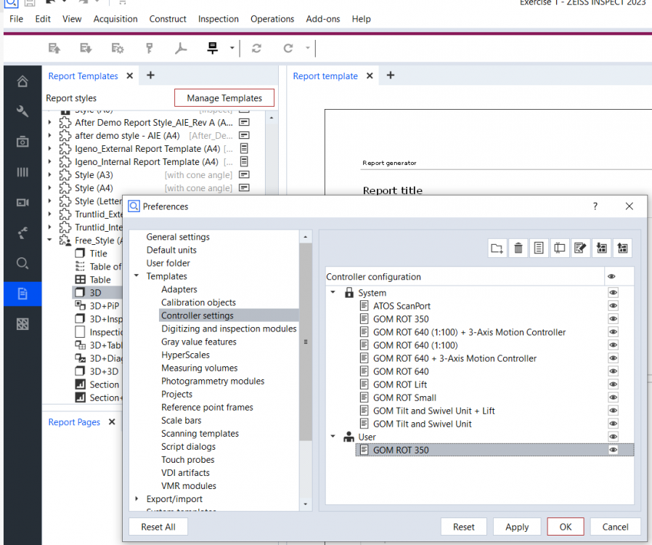Open the Acquisition menu

(x=115, y=19)
